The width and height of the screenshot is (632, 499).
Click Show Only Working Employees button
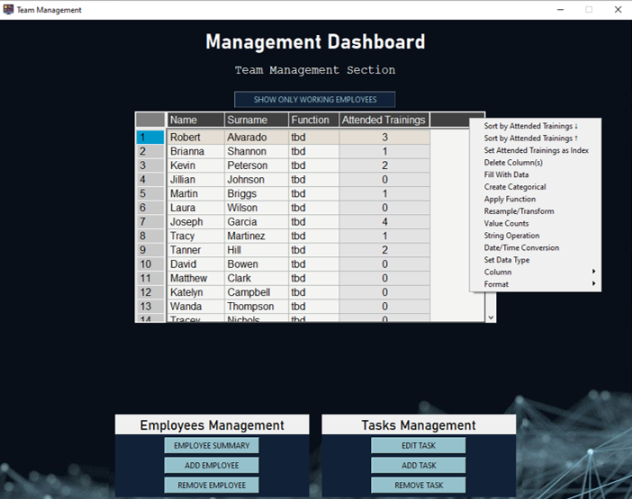[x=314, y=100]
